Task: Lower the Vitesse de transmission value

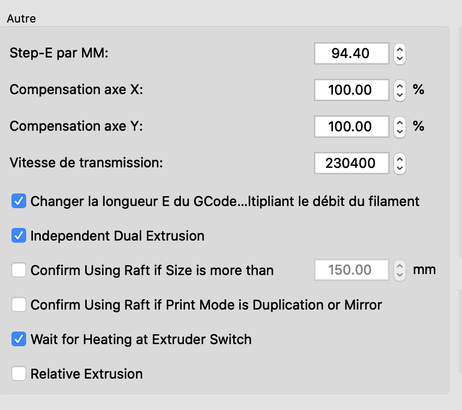Action: pos(400,168)
